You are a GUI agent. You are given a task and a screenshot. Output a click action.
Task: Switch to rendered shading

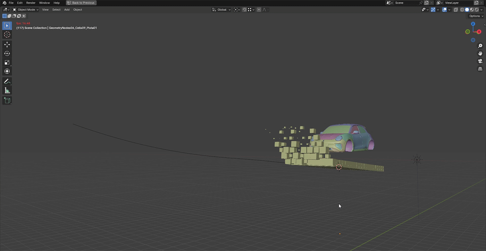(x=477, y=10)
